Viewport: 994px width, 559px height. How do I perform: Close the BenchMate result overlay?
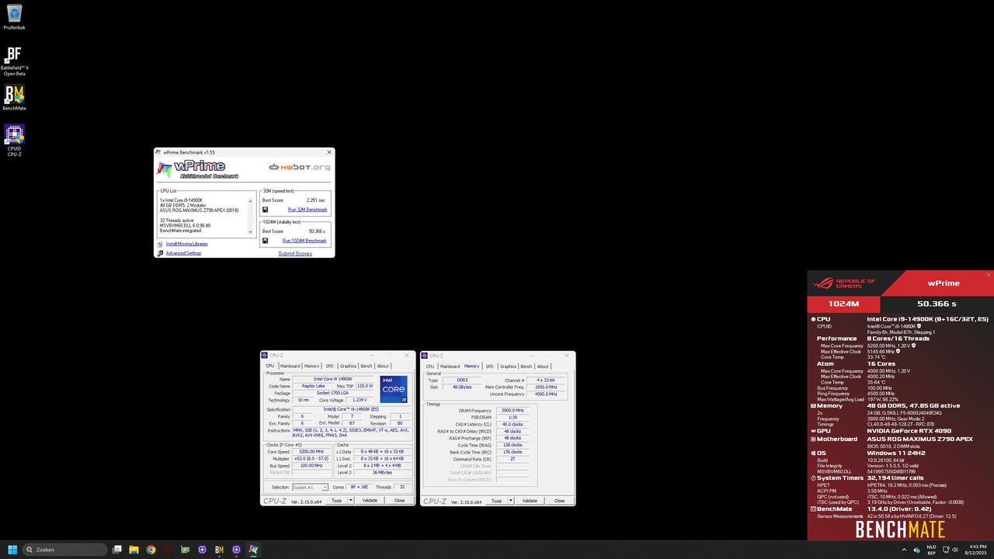point(989,275)
